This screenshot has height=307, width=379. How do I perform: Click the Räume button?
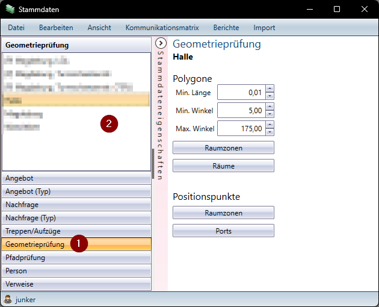pyautogui.click(x=223, y=166)
